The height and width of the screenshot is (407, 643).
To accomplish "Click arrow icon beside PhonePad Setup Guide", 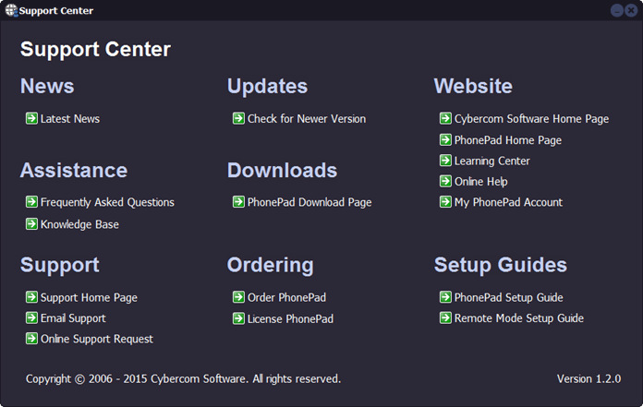I will [x=445, y=297].
